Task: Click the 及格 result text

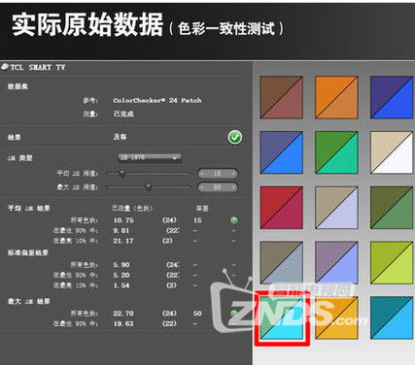Action: point(120,137)
